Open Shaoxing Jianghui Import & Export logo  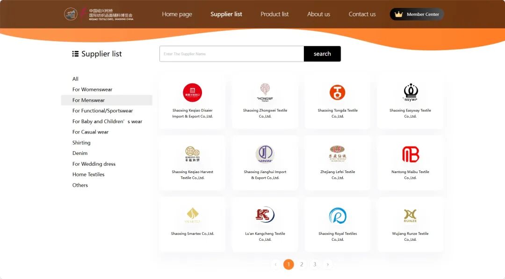tap(265, 154)
